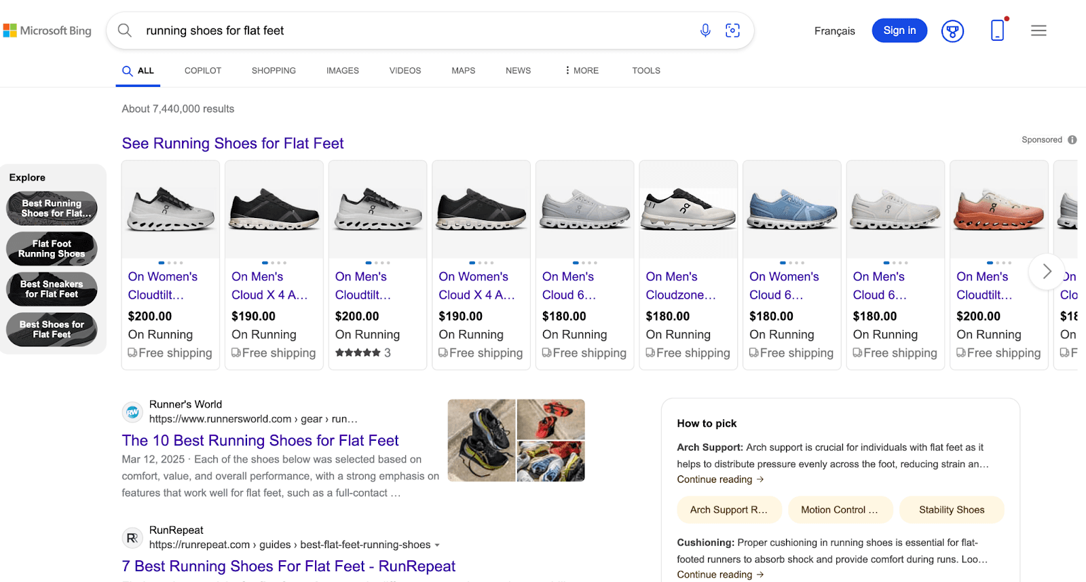Open the mobile phone icon
Image resolution: width=1086 pixels, height=582 pixels.
coord(998,31)
